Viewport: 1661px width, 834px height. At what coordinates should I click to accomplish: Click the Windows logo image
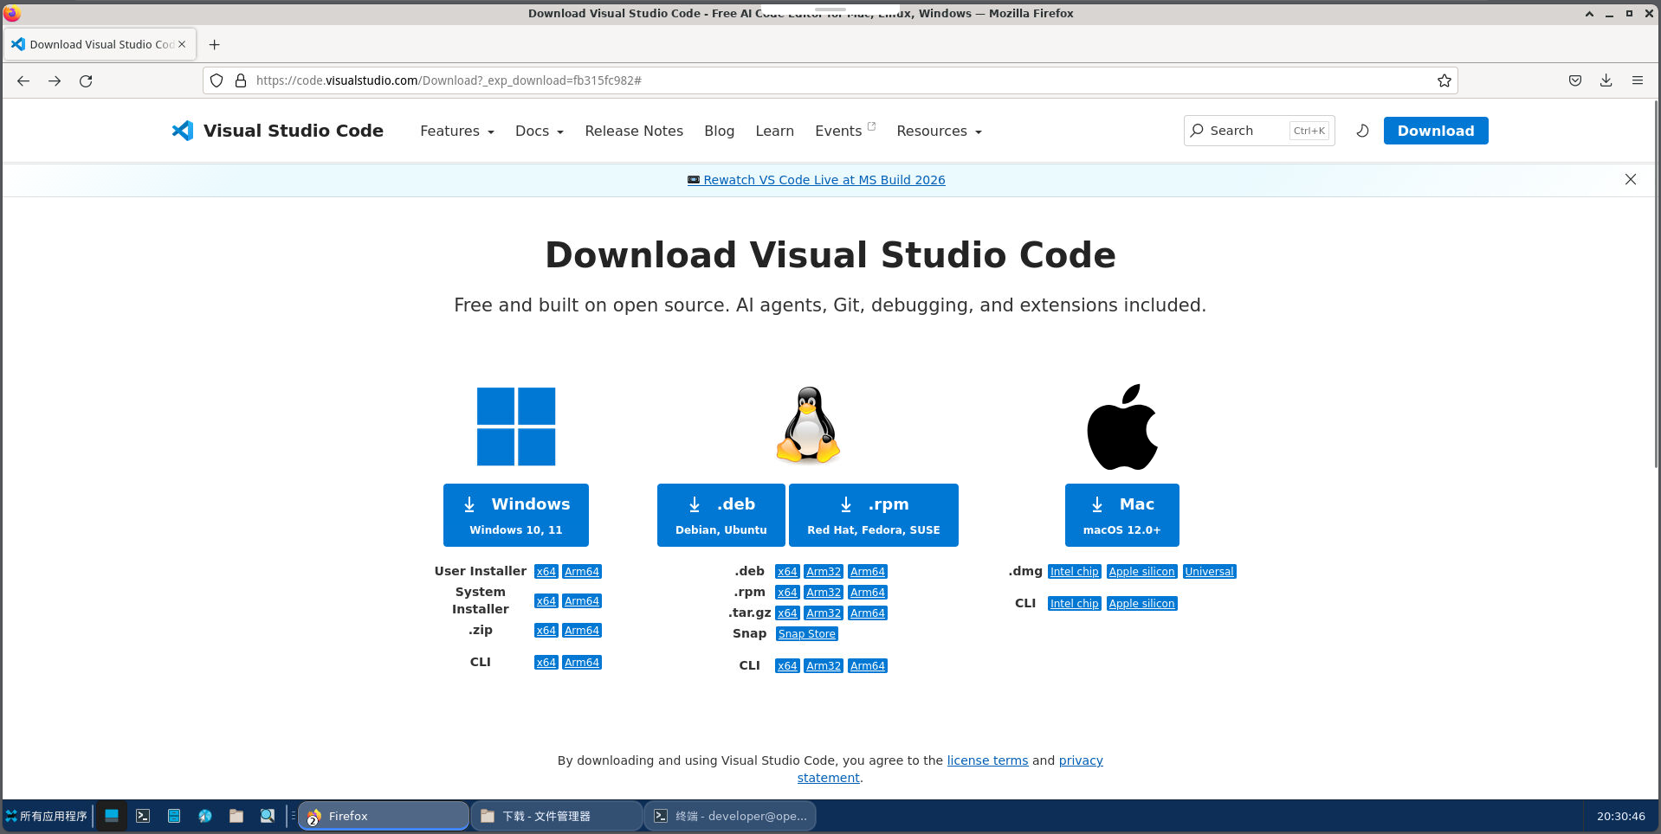tap(516, 427)
